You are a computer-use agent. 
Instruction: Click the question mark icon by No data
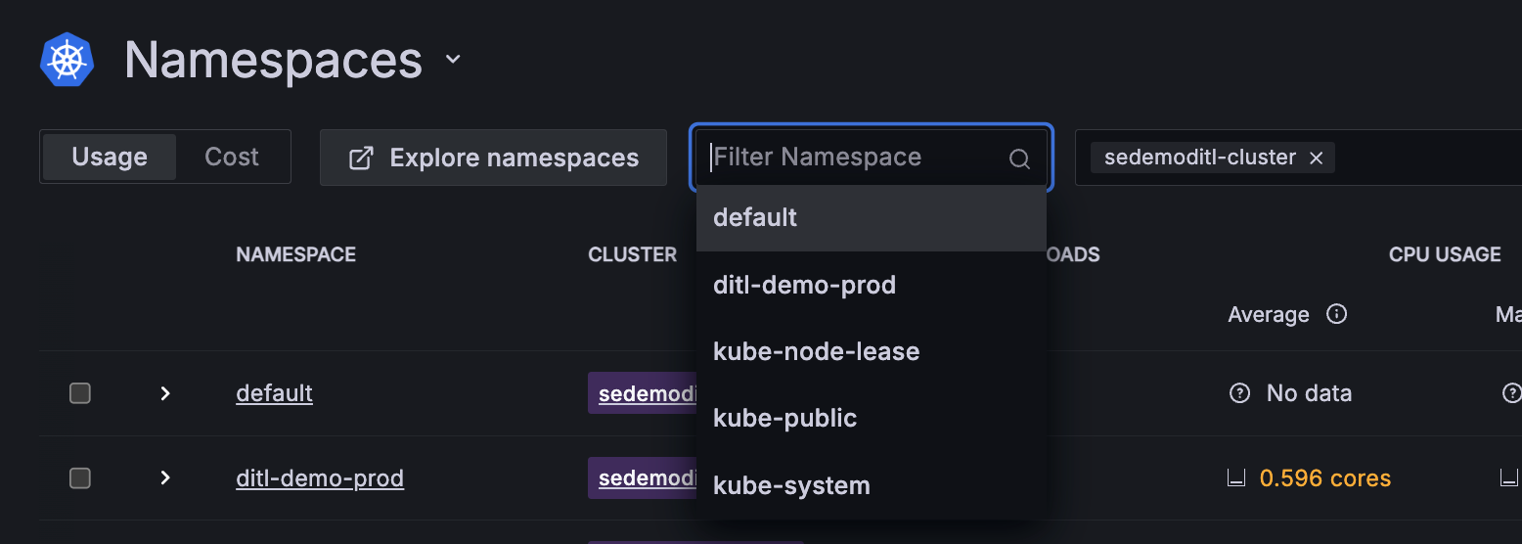pyautogui.click(x=1239, y=393)
